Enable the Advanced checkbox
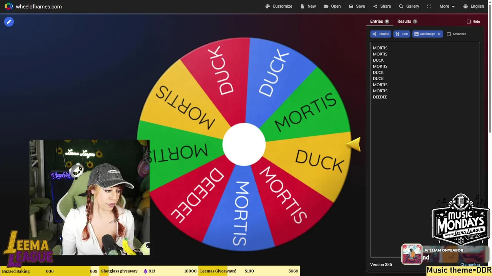 click(449, 34)
